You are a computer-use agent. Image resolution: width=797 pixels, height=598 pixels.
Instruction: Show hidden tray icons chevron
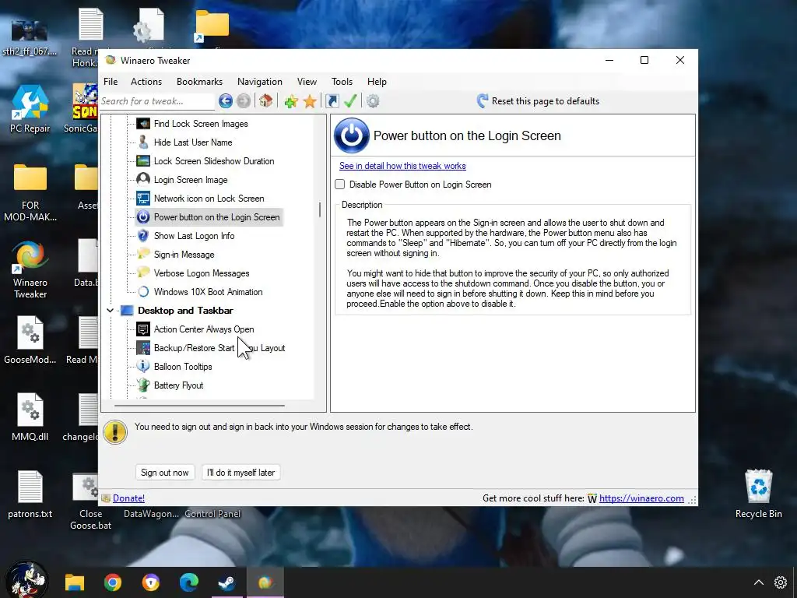tap(758, 582)
